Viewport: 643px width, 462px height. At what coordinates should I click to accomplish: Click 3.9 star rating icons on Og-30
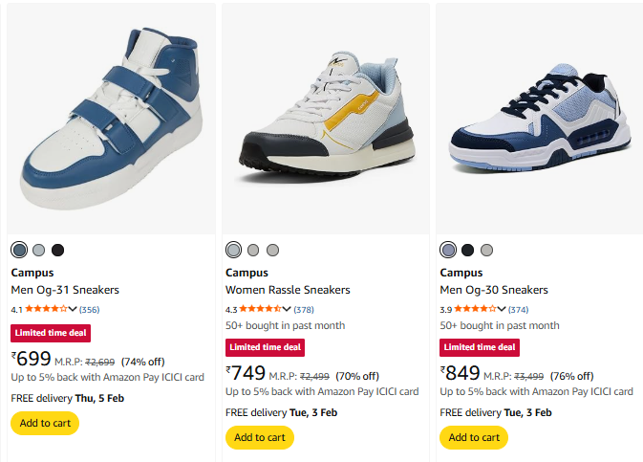tap(475, 309)
